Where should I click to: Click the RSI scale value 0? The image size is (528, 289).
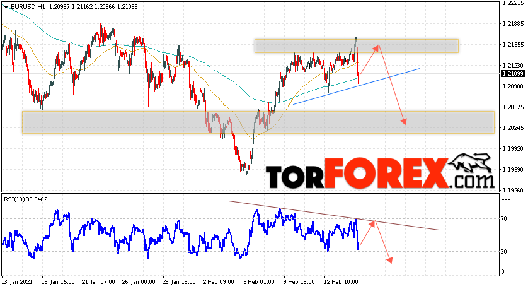point(503,272)
